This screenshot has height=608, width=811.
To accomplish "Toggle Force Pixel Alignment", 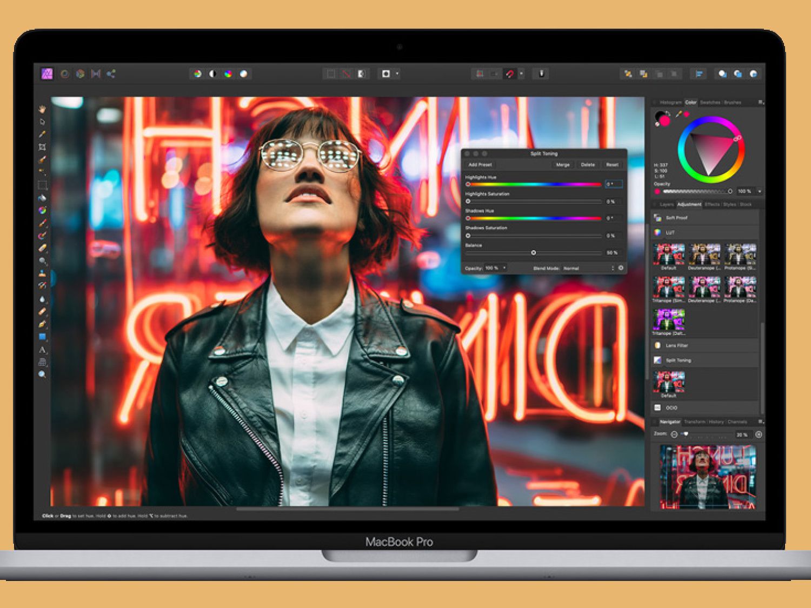I will pyautogui.click(x=479, y=74).
